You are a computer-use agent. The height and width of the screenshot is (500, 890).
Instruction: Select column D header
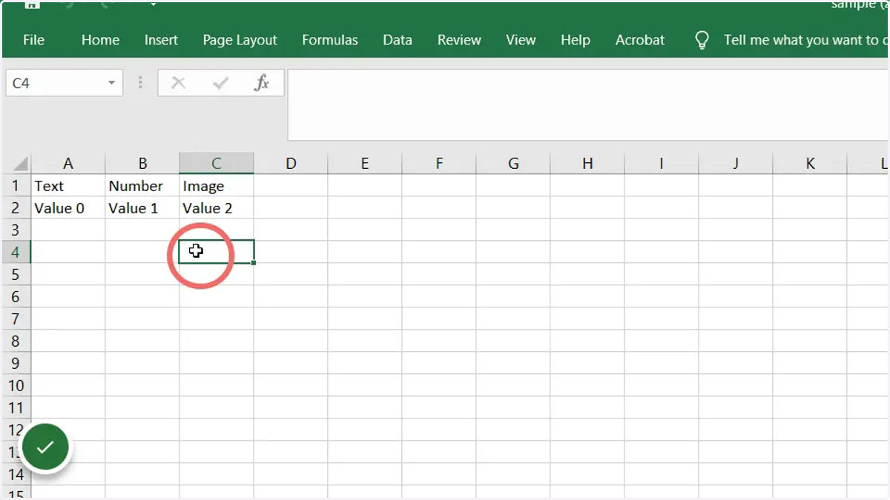click(x=291, y=164)
